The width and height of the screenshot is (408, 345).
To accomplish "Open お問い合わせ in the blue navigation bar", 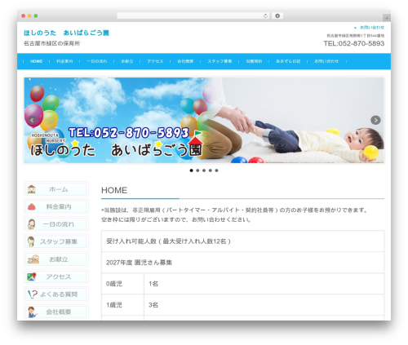I will pyautogui.click(x=326, y=61).
